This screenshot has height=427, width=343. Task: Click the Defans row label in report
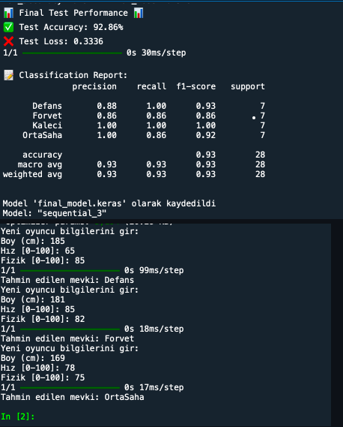[x=47, y=106]
